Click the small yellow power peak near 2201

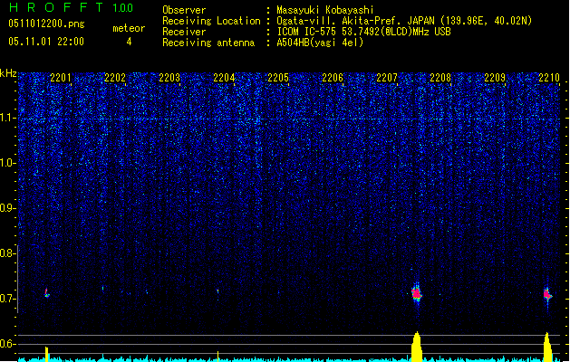point(46,354)
